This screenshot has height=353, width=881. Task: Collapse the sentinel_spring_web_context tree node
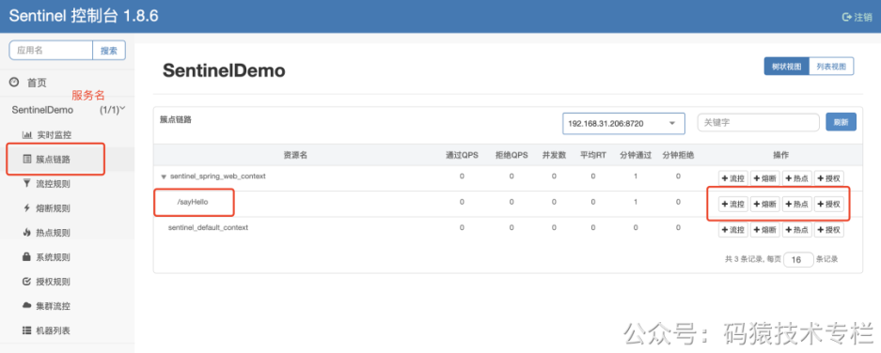[164, 176]
